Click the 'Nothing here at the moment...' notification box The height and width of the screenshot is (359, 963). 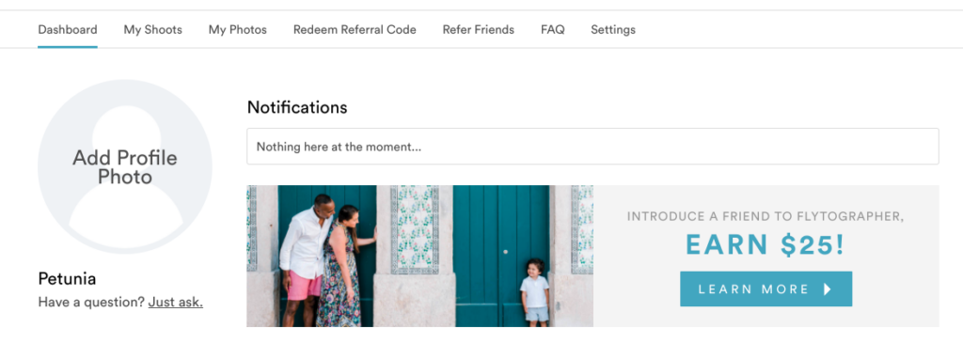592,146
